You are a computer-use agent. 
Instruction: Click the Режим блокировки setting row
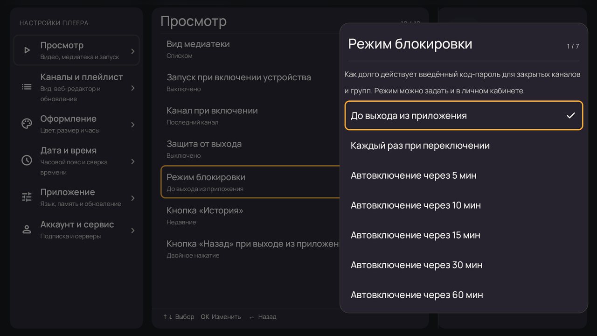click(250, 182)
